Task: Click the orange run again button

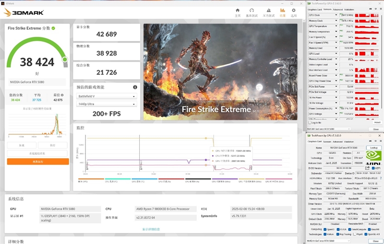Action: (37, 162)
